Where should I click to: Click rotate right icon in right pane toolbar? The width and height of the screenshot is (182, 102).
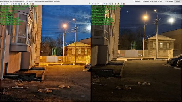click(115, 4)
